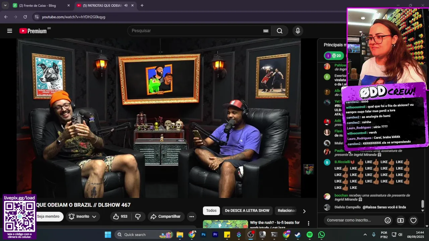The image size is (429, 241).
Task: Select the Todos filter chip
Action: [211, 211]
